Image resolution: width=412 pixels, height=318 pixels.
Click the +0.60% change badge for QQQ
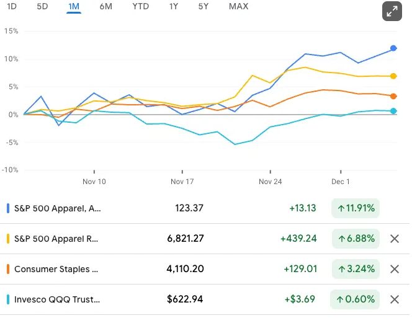coord(356,299)
